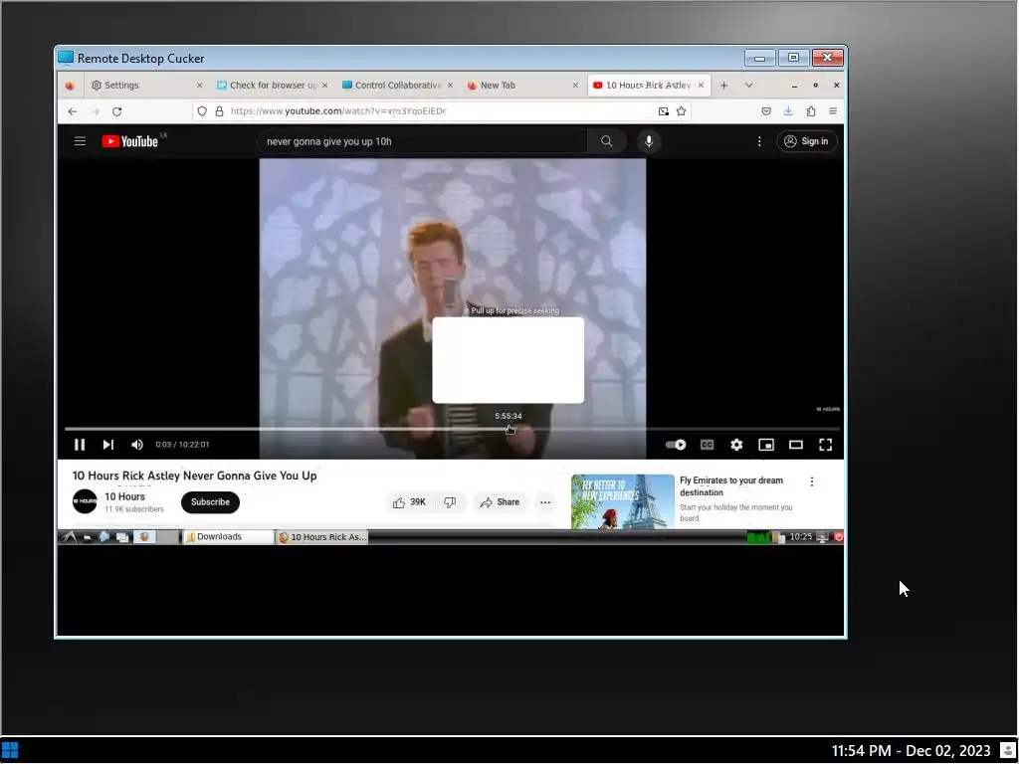Click the red power icon in remote tray
This screenshot has width=1019, height=764.
838,537
